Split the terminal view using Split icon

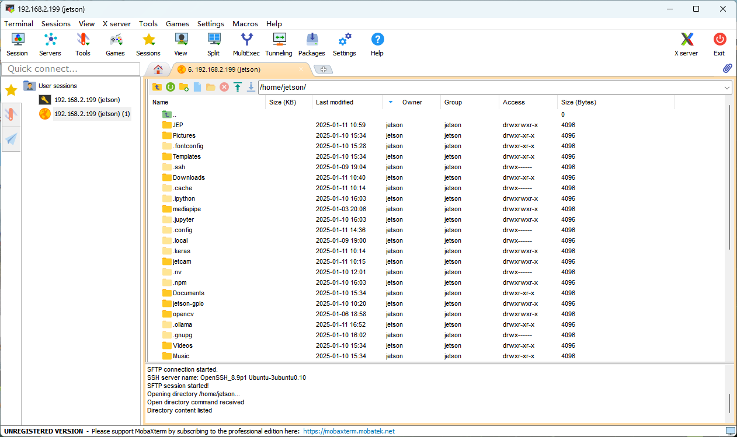click(213, 43)
